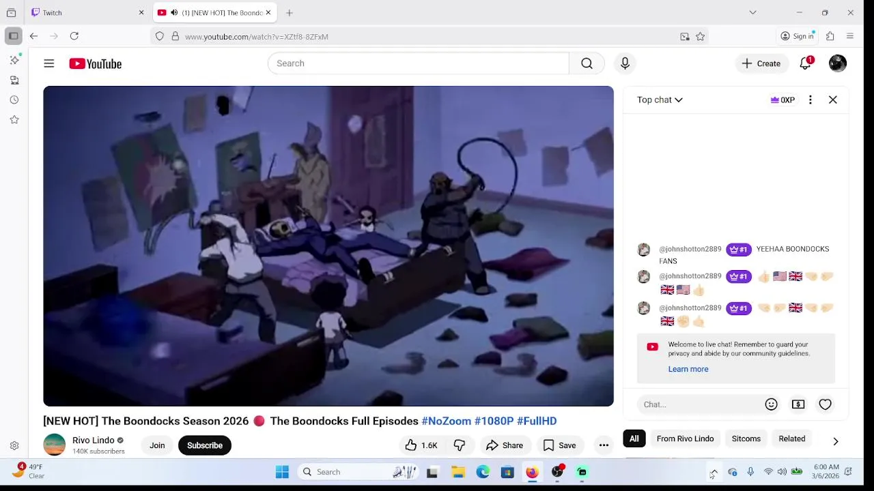874x491 pixels.
Task: Focus the YouTube search field
Action: tap(418, 63)
